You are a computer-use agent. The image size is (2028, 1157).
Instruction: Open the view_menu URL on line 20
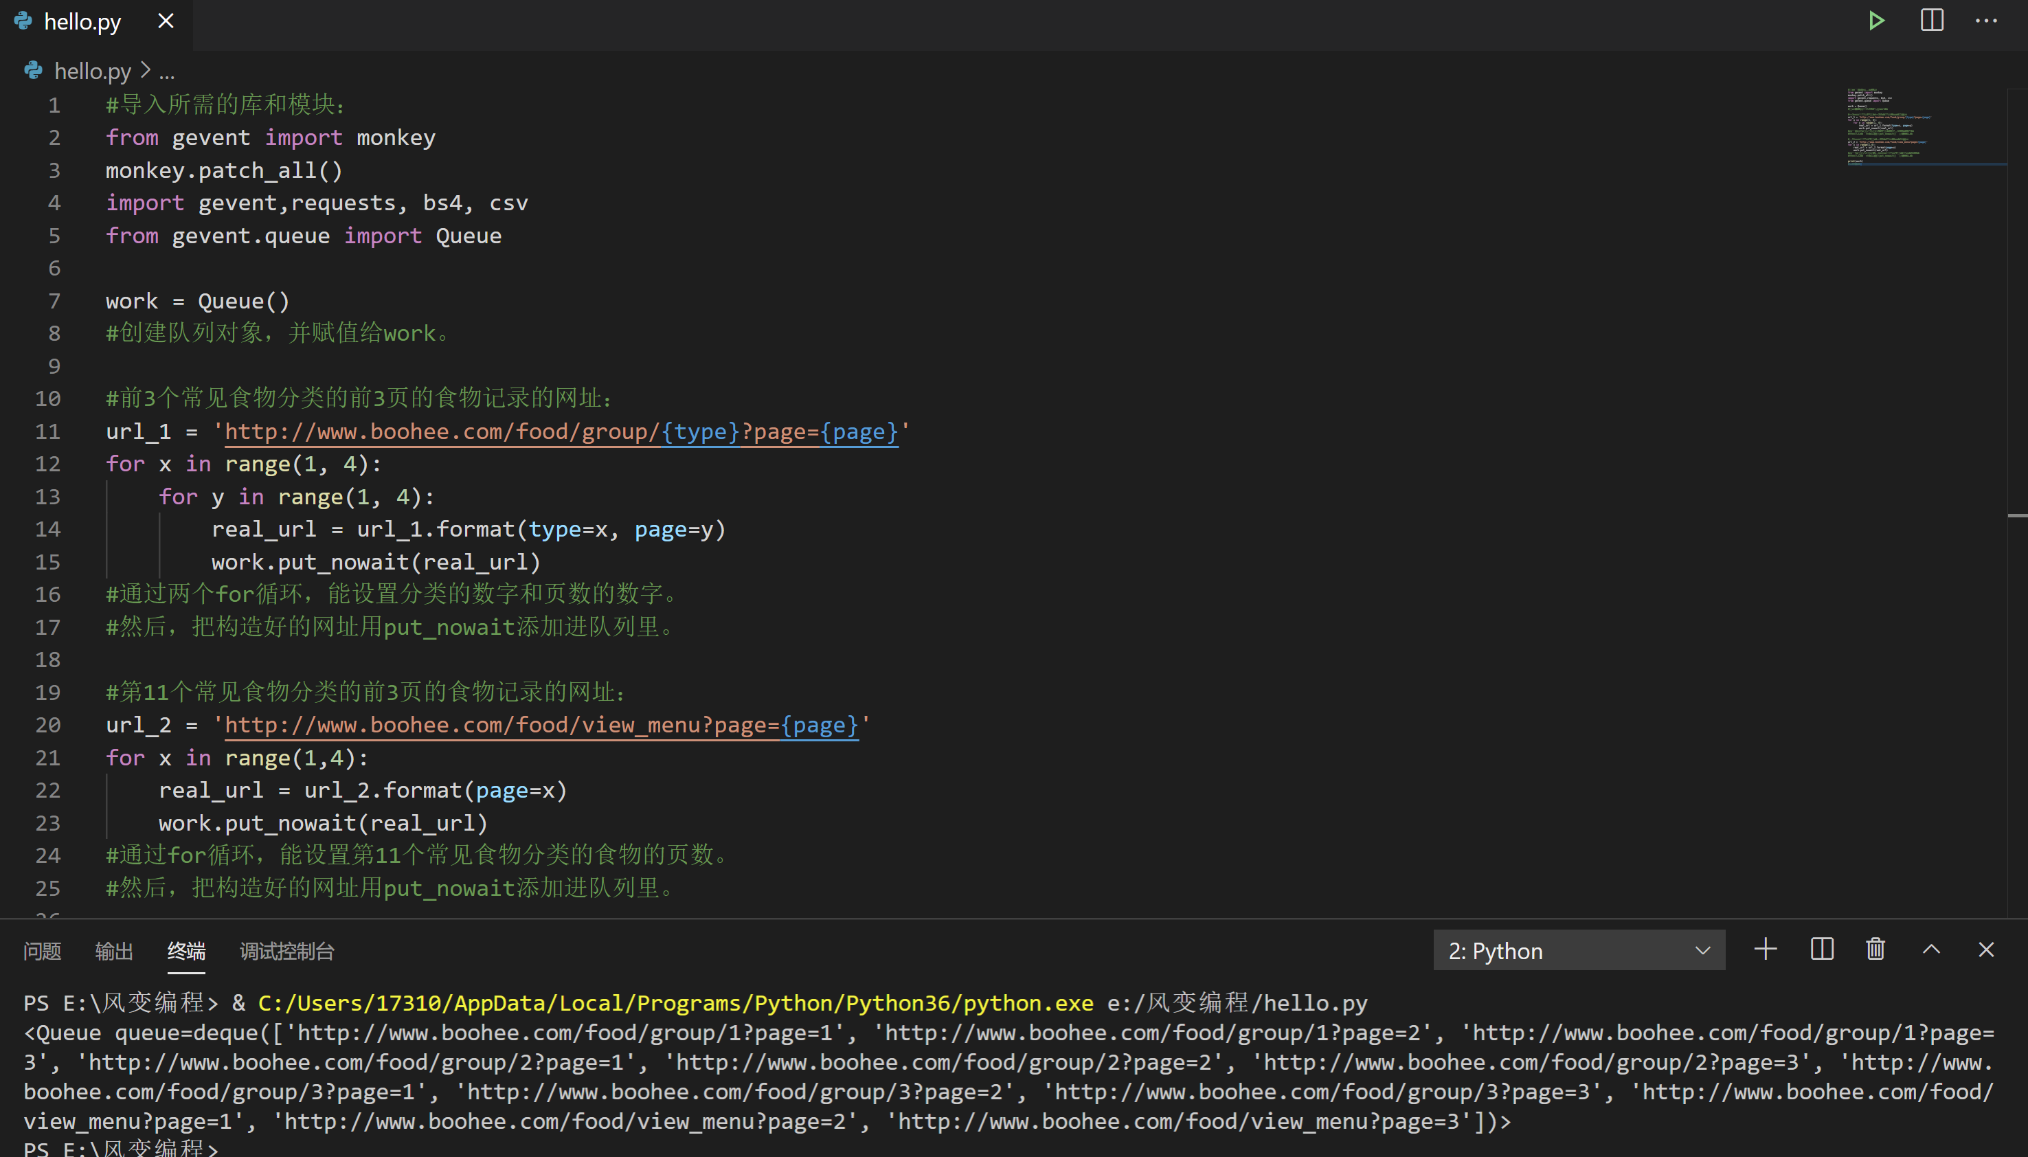(542, 725)
